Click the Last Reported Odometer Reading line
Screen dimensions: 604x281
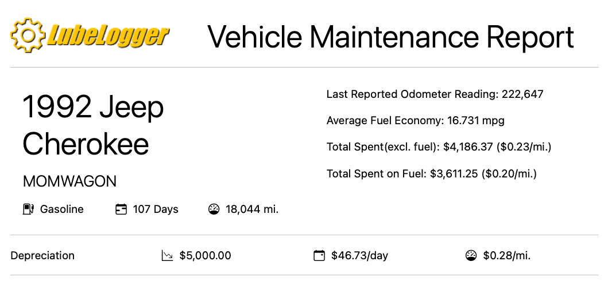[435, 94]
